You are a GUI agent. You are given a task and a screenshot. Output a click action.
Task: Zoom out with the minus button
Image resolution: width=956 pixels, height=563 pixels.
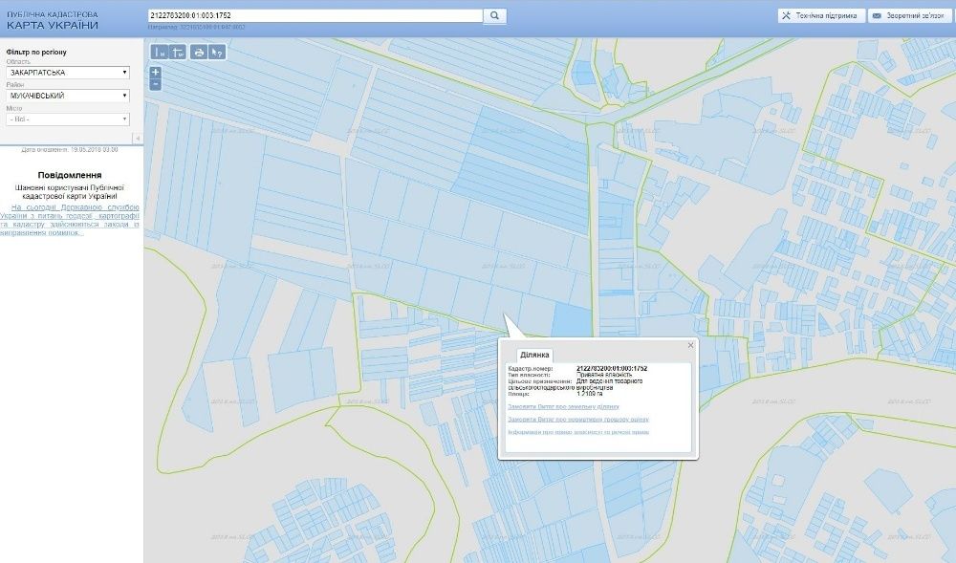pos(156,84)
